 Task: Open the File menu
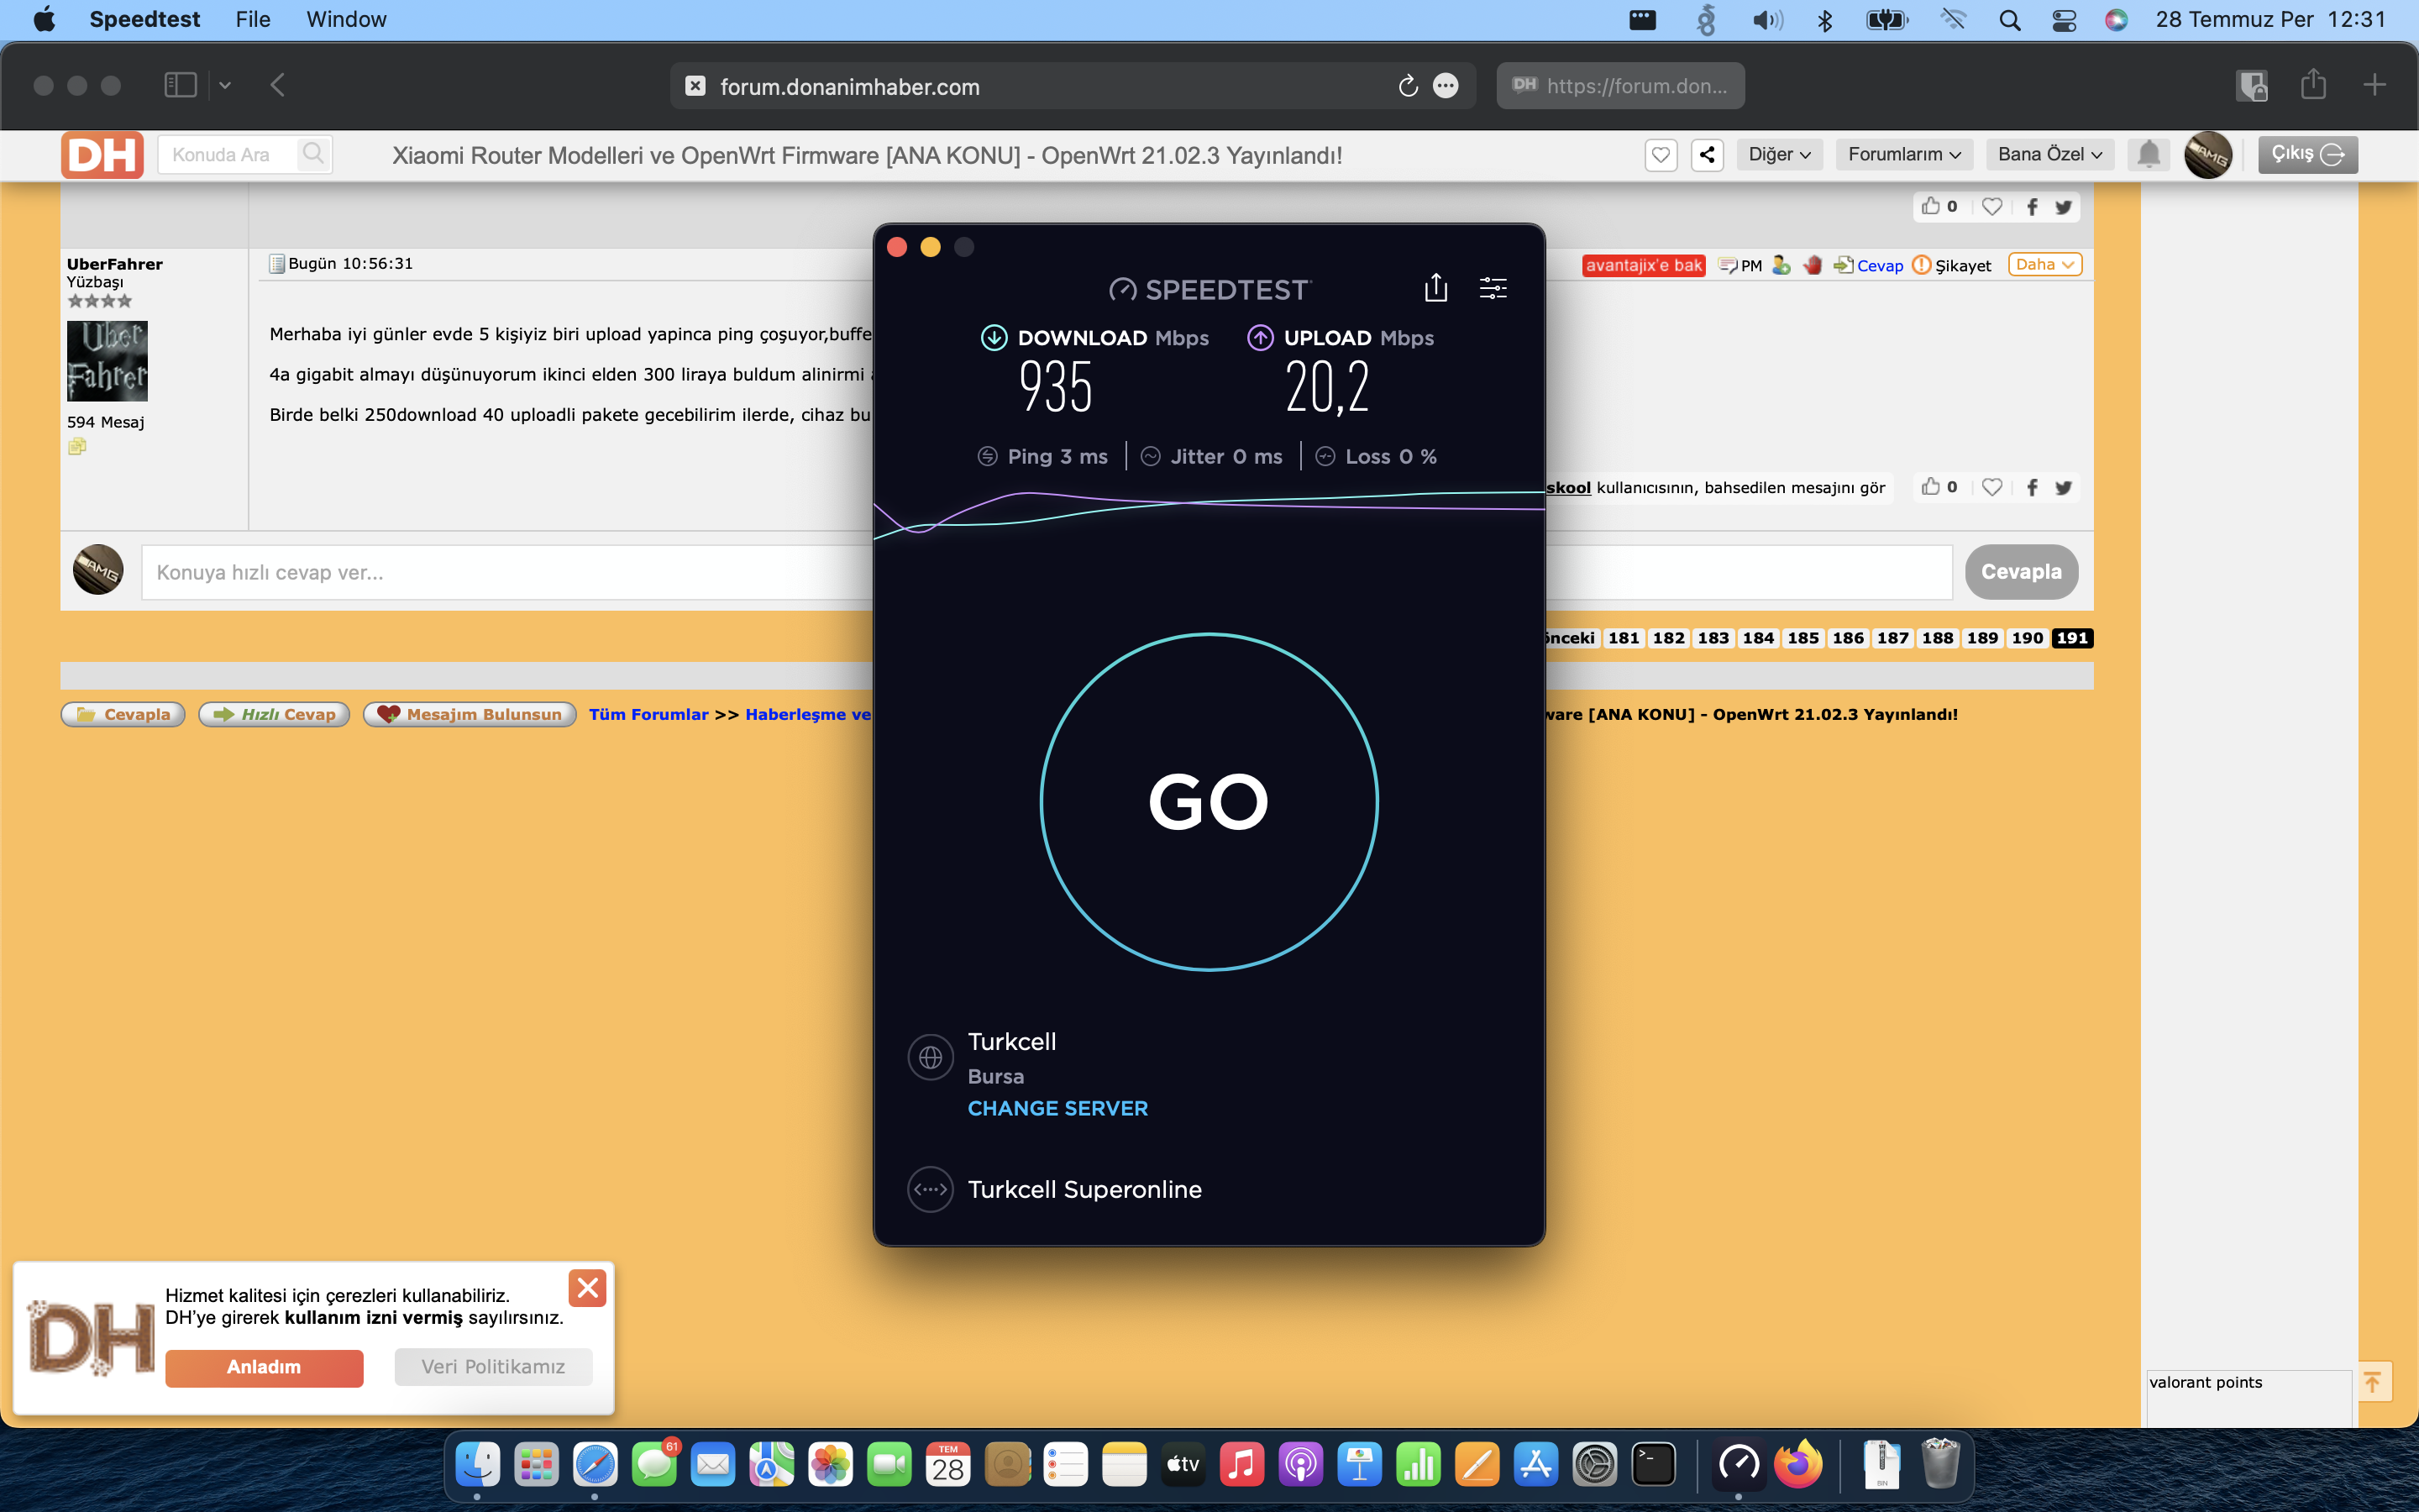pos(253,19)
